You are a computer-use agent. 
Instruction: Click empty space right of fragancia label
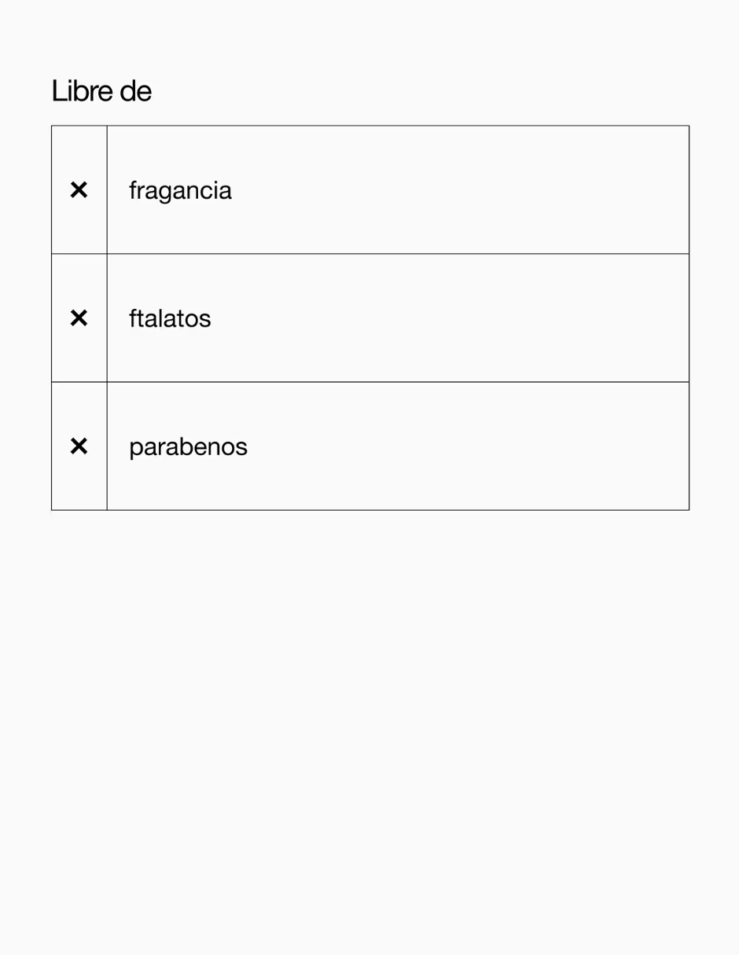click(x=460, y=190)
